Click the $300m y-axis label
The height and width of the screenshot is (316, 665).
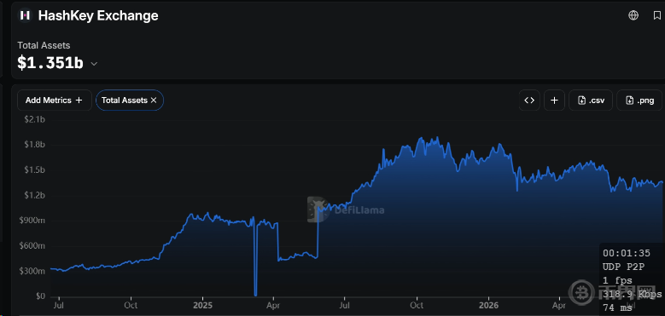[33, 271]
